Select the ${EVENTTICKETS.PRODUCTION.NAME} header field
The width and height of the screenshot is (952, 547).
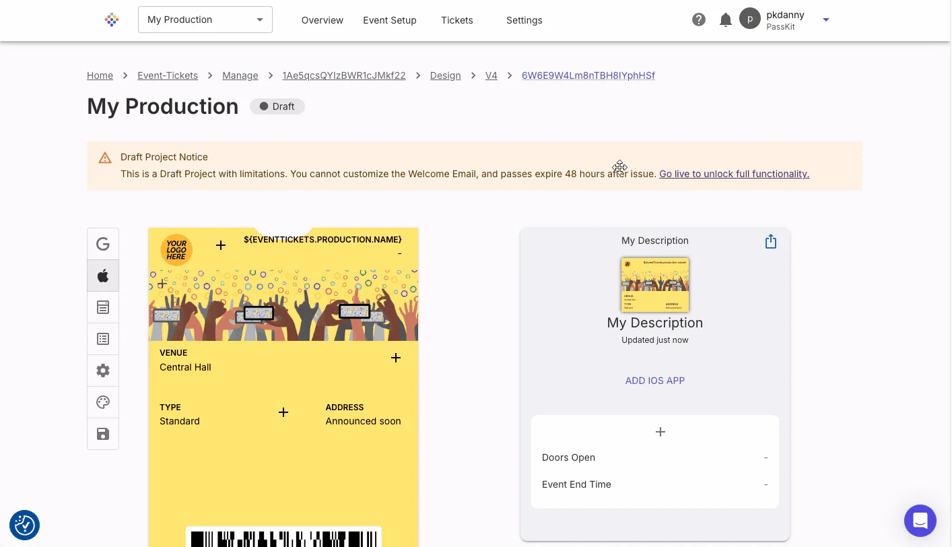tap(322, 240)
